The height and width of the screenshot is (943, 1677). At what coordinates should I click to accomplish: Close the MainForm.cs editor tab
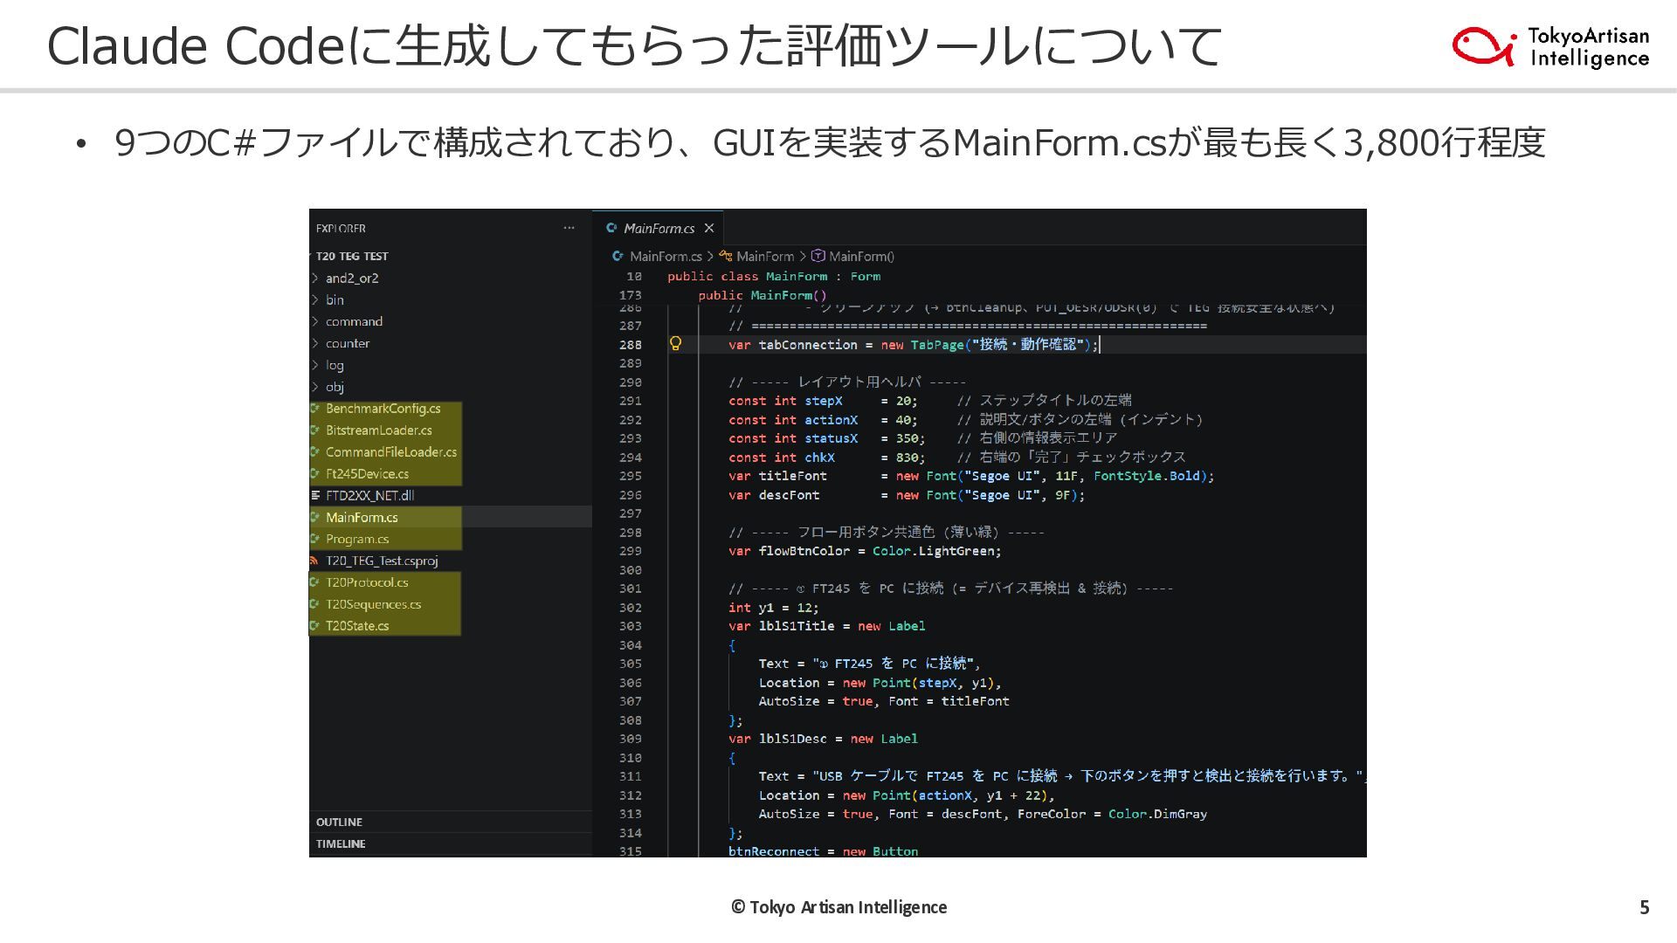[709, 228]
